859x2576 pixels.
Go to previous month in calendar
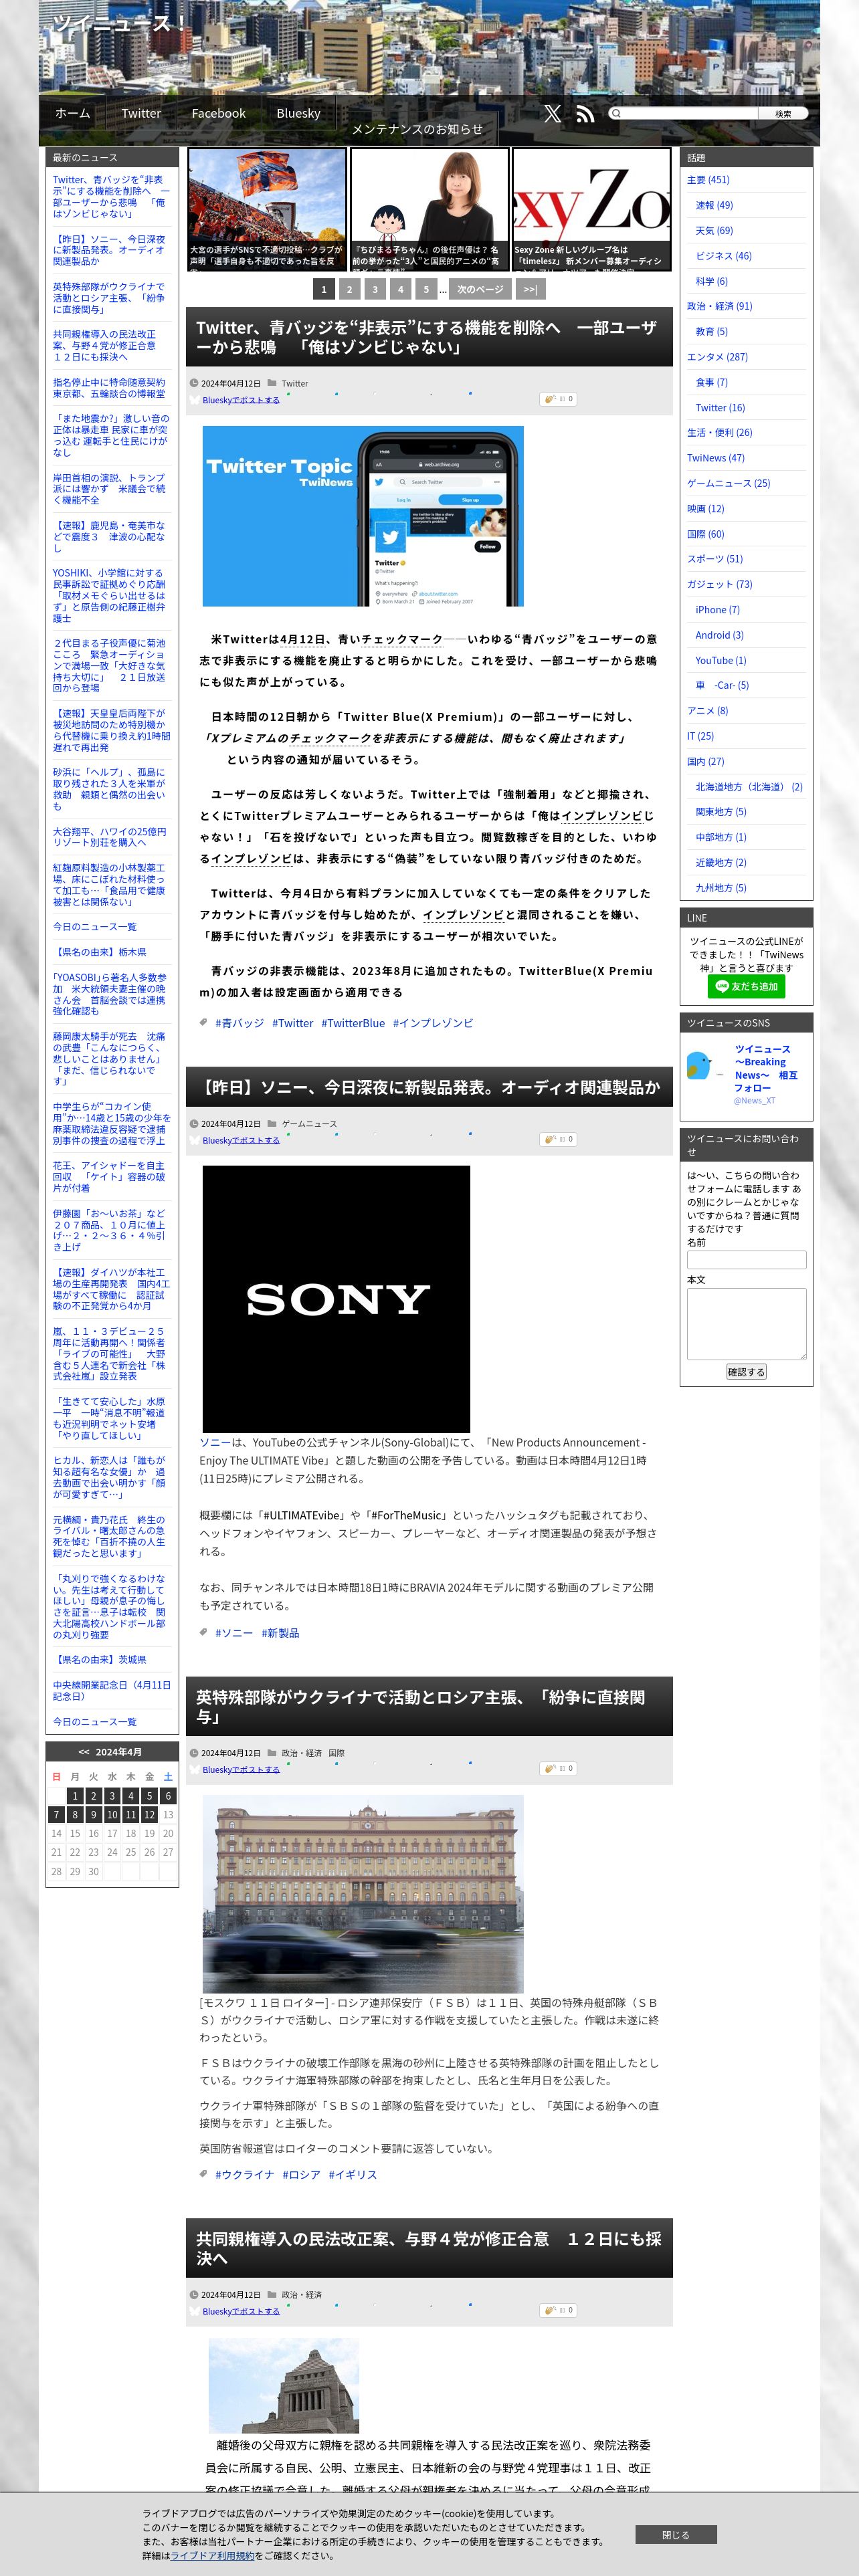pyautogui.click(x=84, y=1752)
